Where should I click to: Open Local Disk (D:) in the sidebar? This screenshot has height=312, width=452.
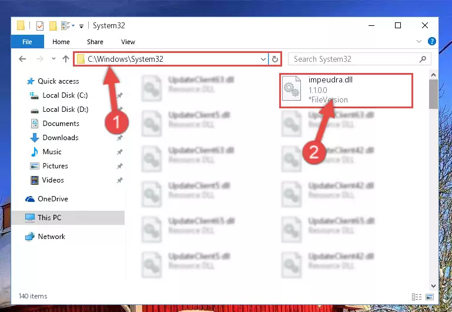[x=65, y=109]
